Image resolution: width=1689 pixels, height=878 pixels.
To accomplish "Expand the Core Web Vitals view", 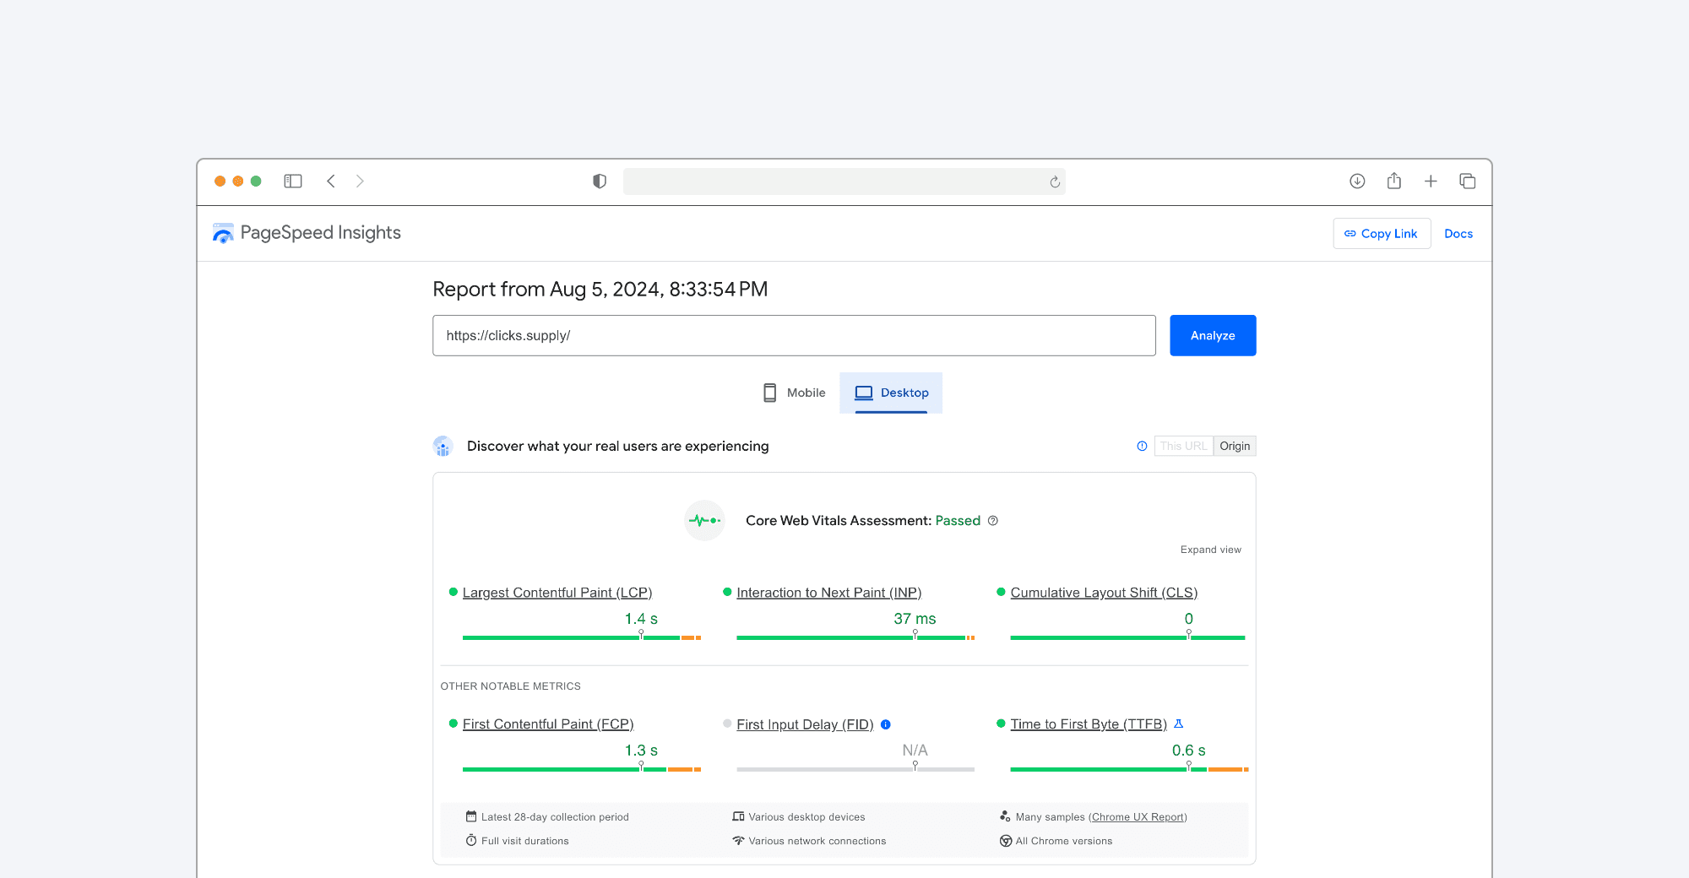I will [1211, 550].
